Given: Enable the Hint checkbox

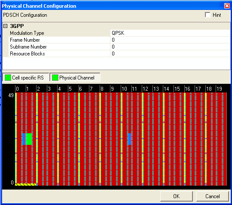Looking at the screenshot, I should [x=208, y=15].
